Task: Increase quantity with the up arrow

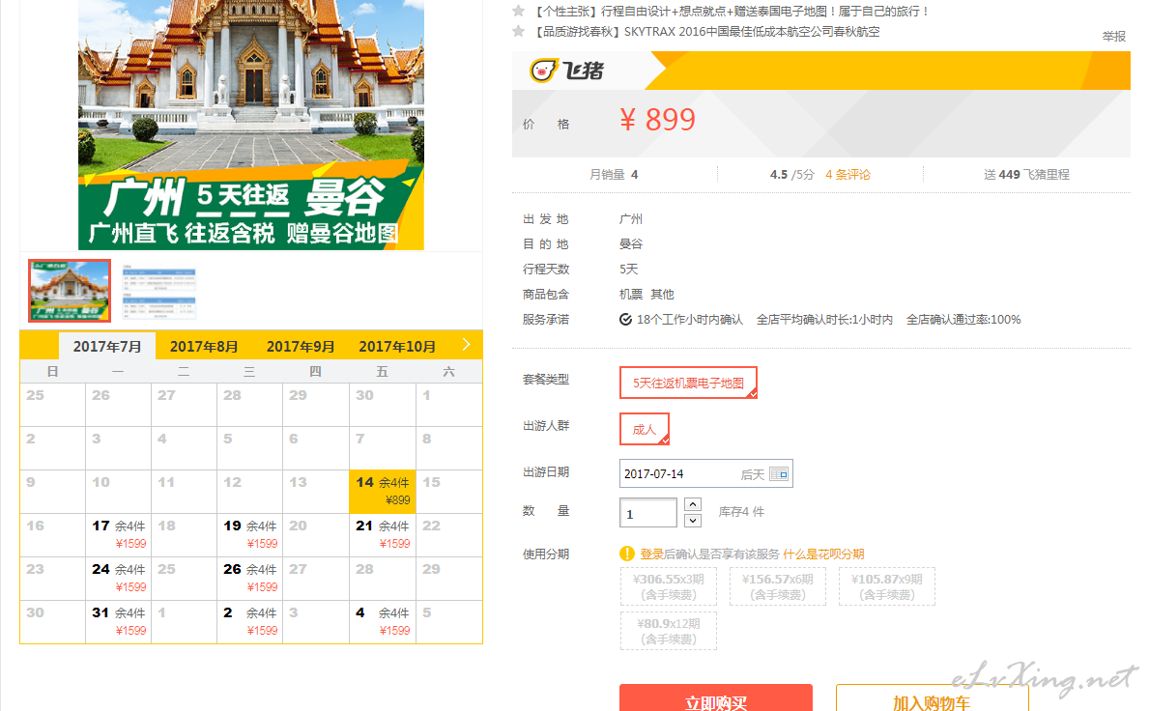Action: (693, 503)
